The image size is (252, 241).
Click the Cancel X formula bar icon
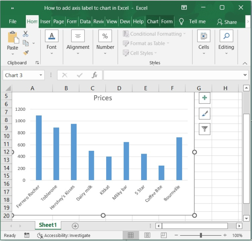[64, 75]
